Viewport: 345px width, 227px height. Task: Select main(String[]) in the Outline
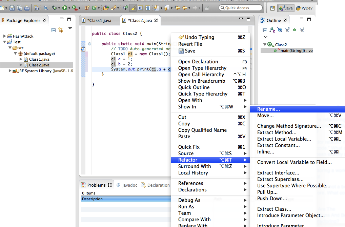(x=287, y=50)
